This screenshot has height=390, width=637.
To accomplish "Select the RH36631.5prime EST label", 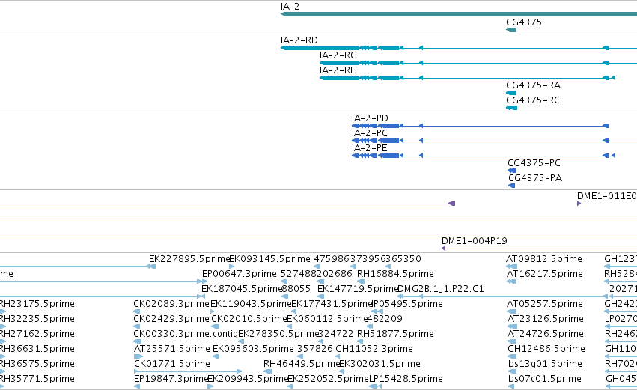I will tap(37, 350).
